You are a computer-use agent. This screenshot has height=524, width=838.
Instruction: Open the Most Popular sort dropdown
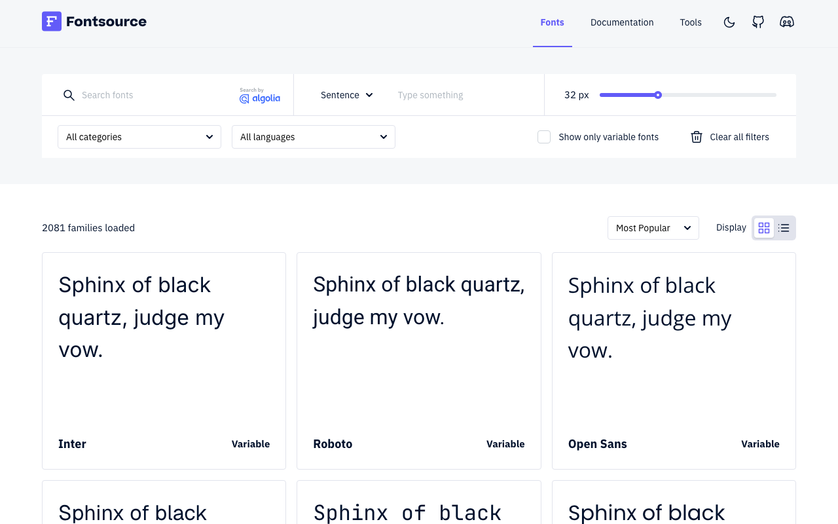[x=653, y=228]
